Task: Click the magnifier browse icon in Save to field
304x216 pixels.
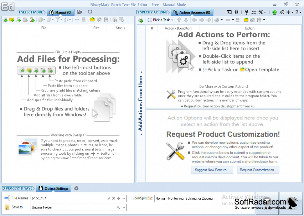Action: pos(119,207)
